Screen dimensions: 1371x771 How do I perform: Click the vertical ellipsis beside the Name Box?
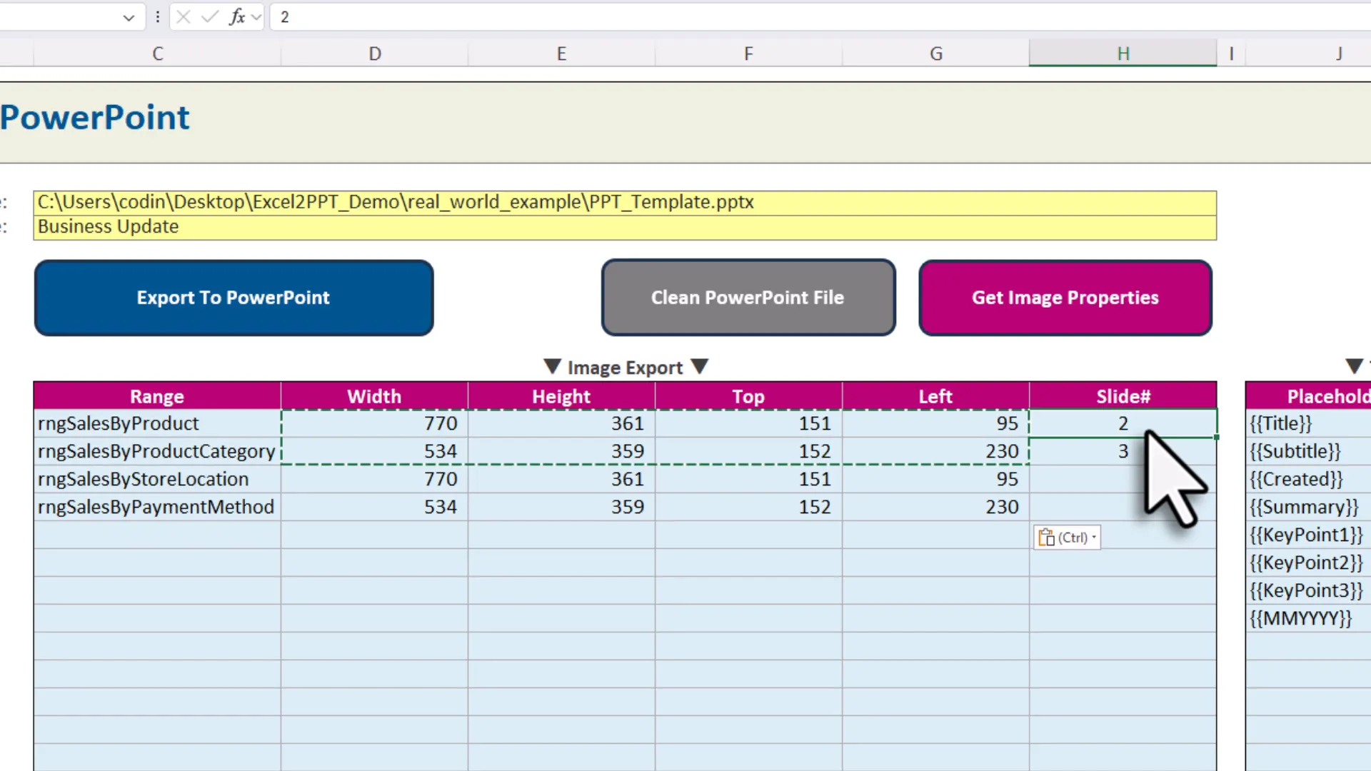157,16
